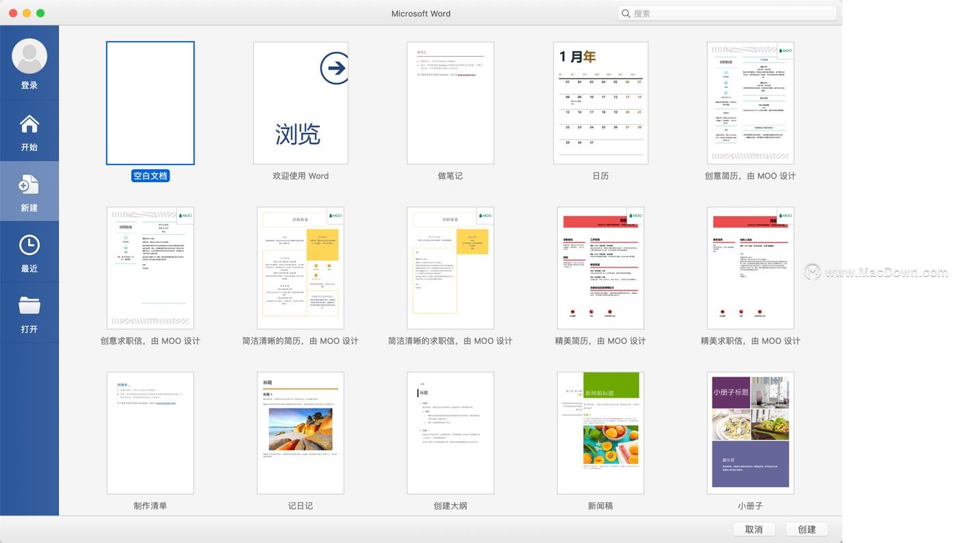Click the 做笔记 caption text
Image resolution: width=955 pixels, height=543 pixels.
[x=450, y=176]
